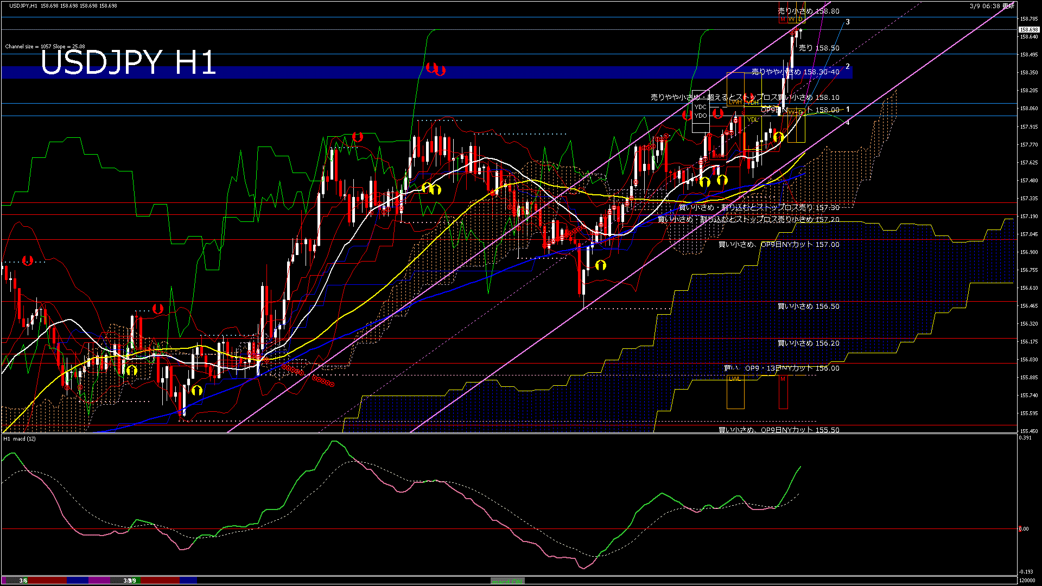
Task: Click the red U marker at the far left edge
Action: (x=27, y=260)
